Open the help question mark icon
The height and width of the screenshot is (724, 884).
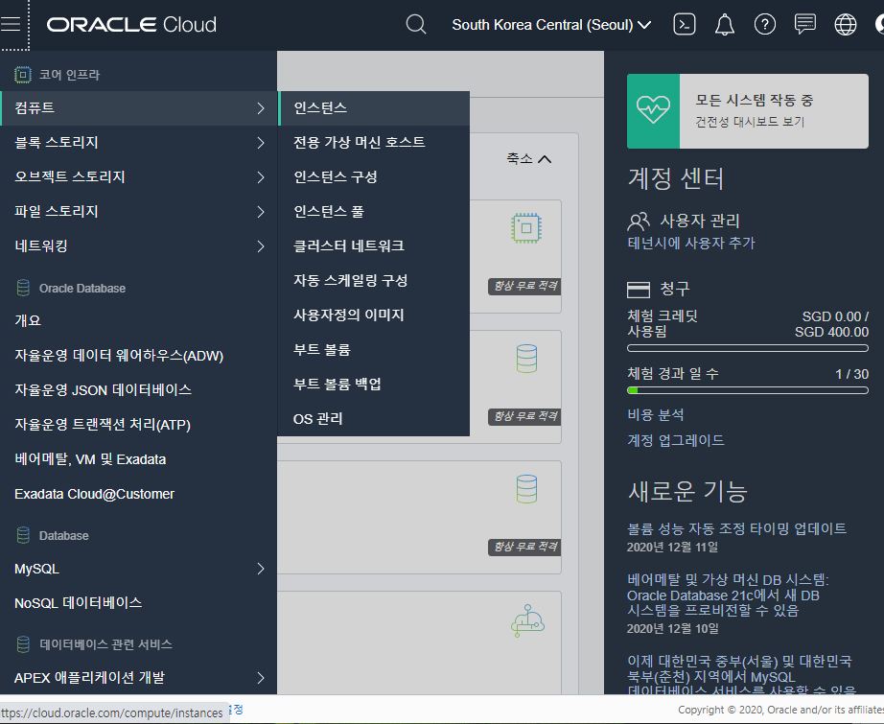[x=765, y=25]
